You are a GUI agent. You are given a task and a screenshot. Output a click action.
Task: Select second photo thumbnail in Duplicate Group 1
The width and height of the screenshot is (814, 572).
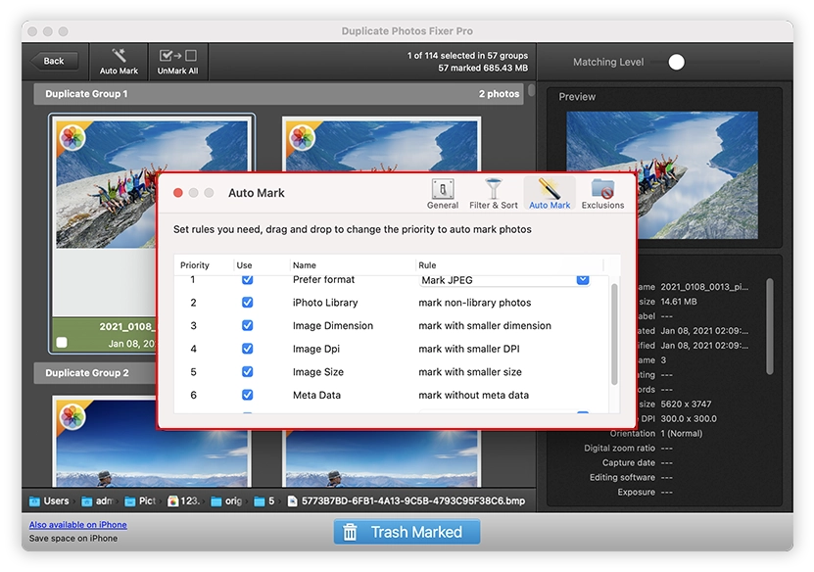coord(382,144)
